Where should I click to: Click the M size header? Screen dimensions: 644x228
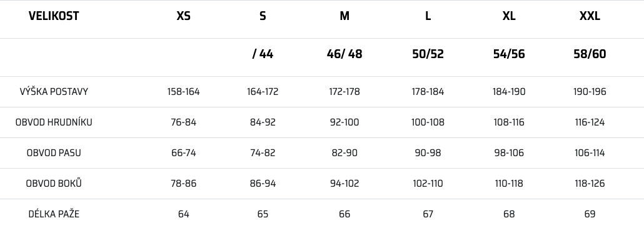pos(345,16)
